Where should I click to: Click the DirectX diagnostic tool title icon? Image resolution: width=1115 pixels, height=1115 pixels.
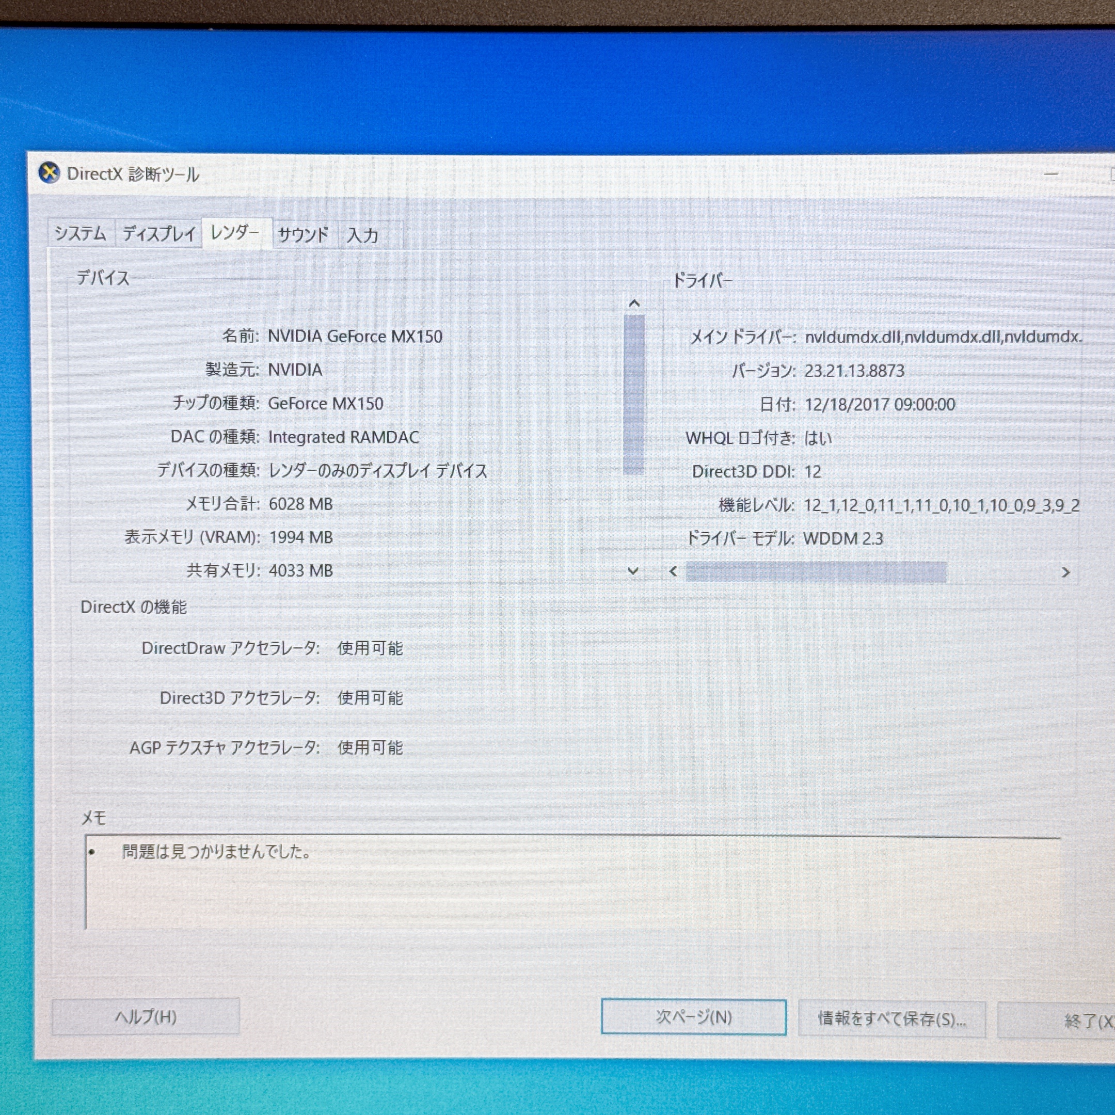50,172
